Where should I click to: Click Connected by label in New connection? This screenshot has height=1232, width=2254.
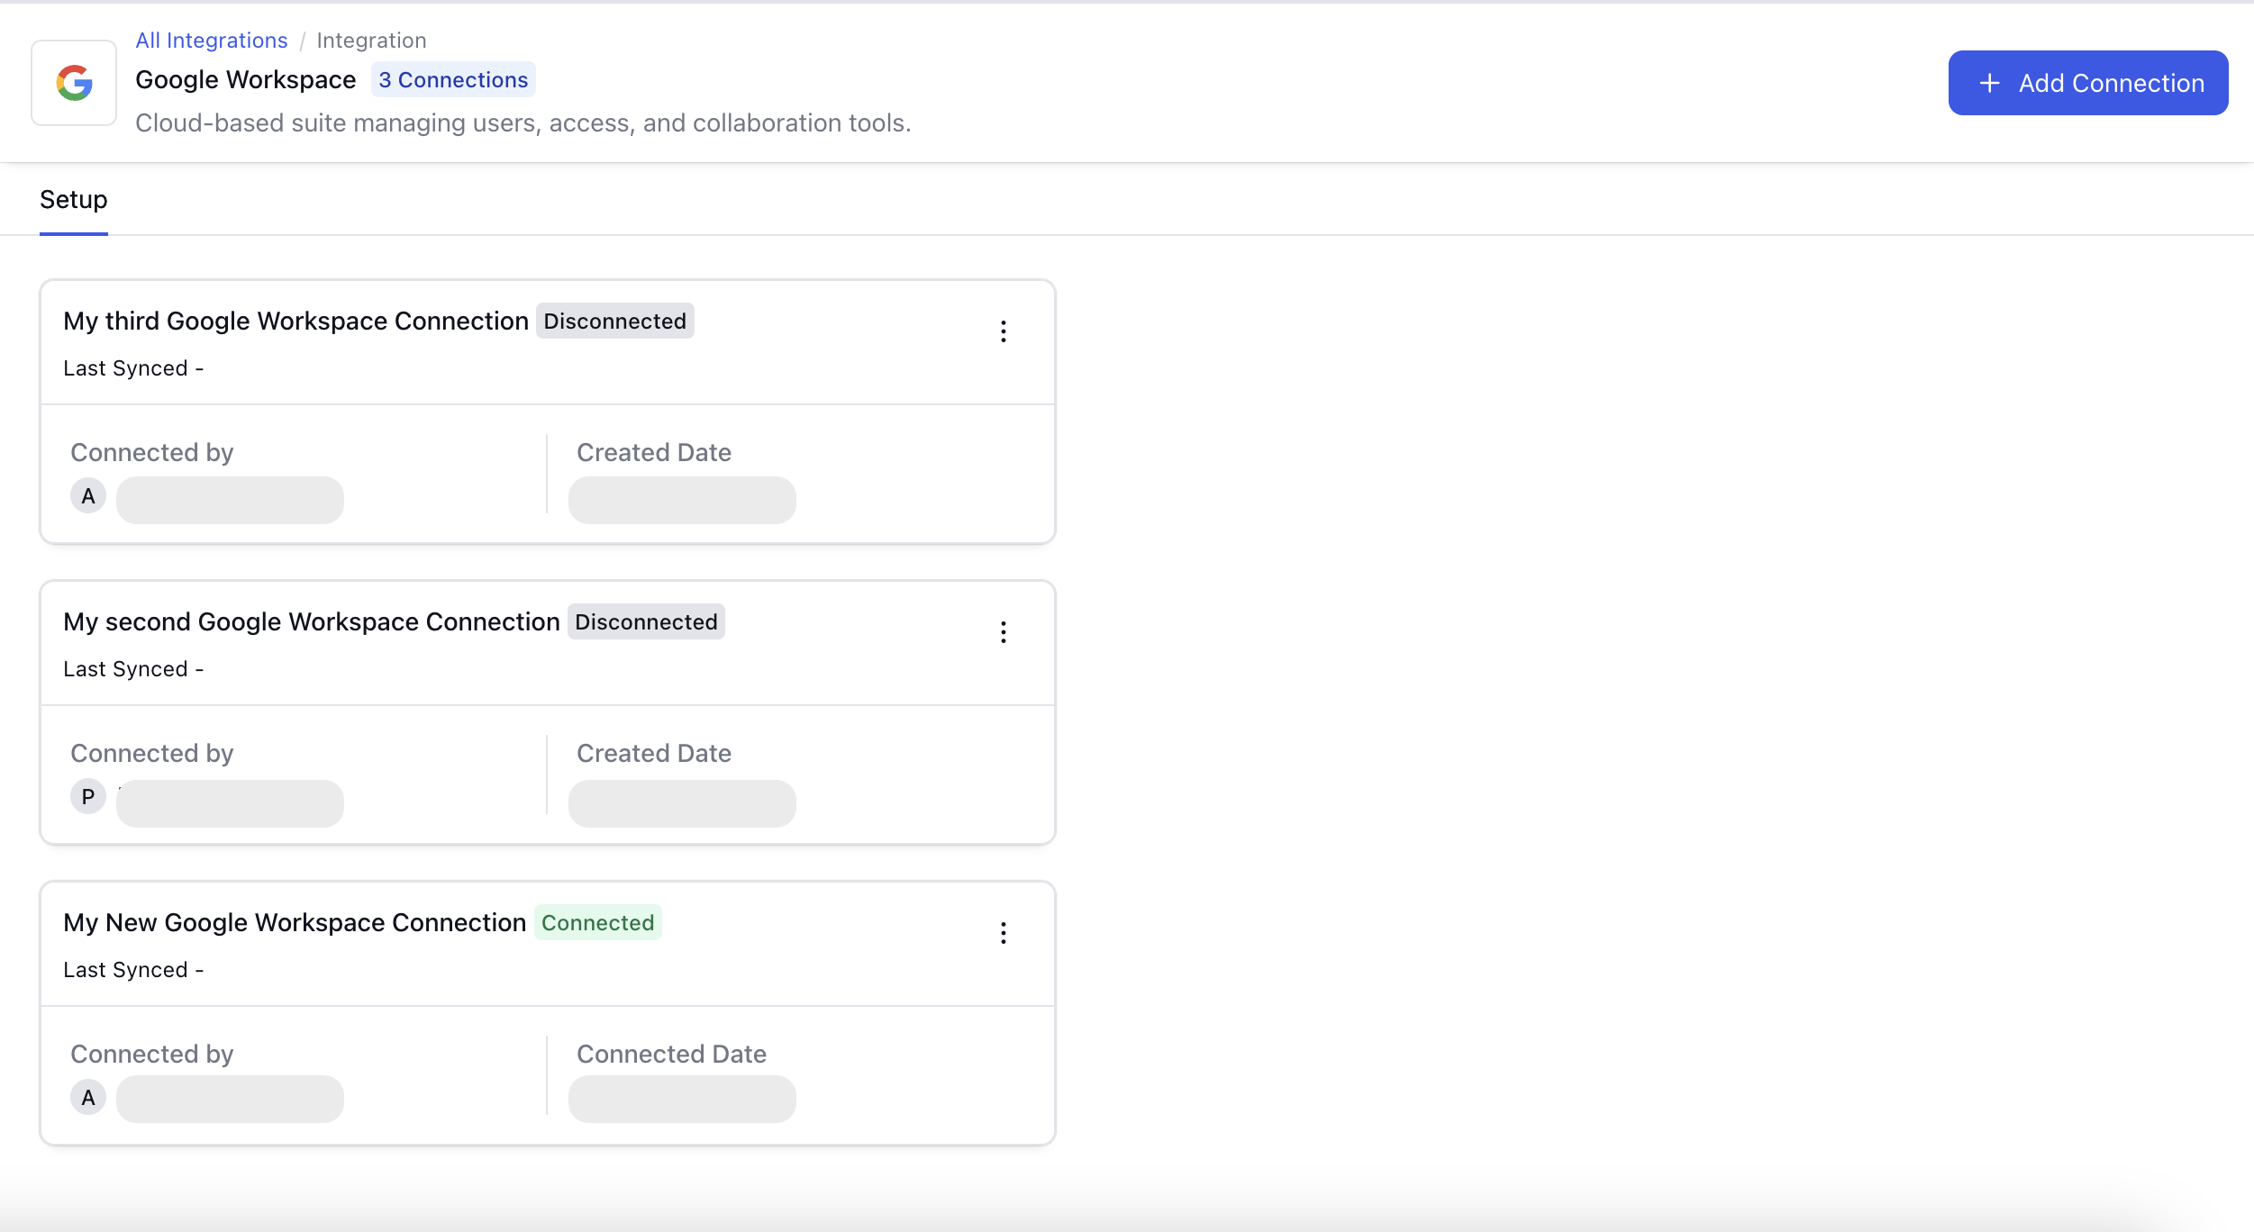(x=152, y=1054)
